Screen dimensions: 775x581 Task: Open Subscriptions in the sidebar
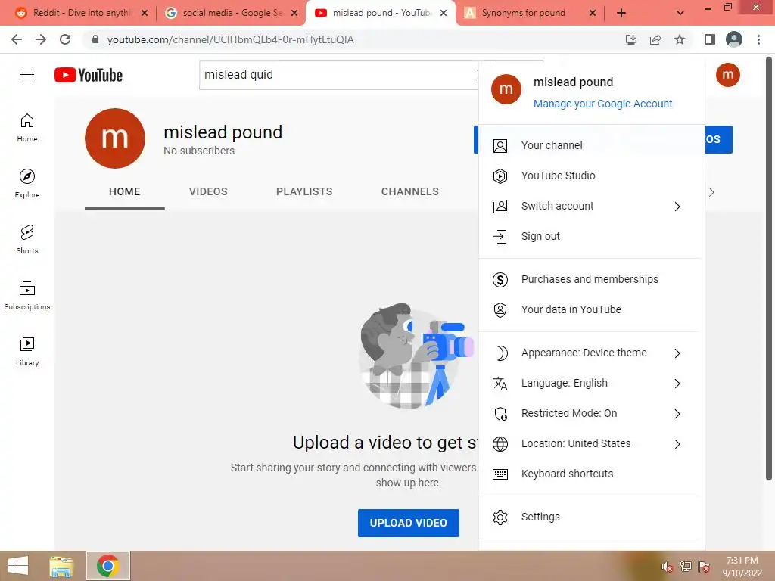point(27,296)
